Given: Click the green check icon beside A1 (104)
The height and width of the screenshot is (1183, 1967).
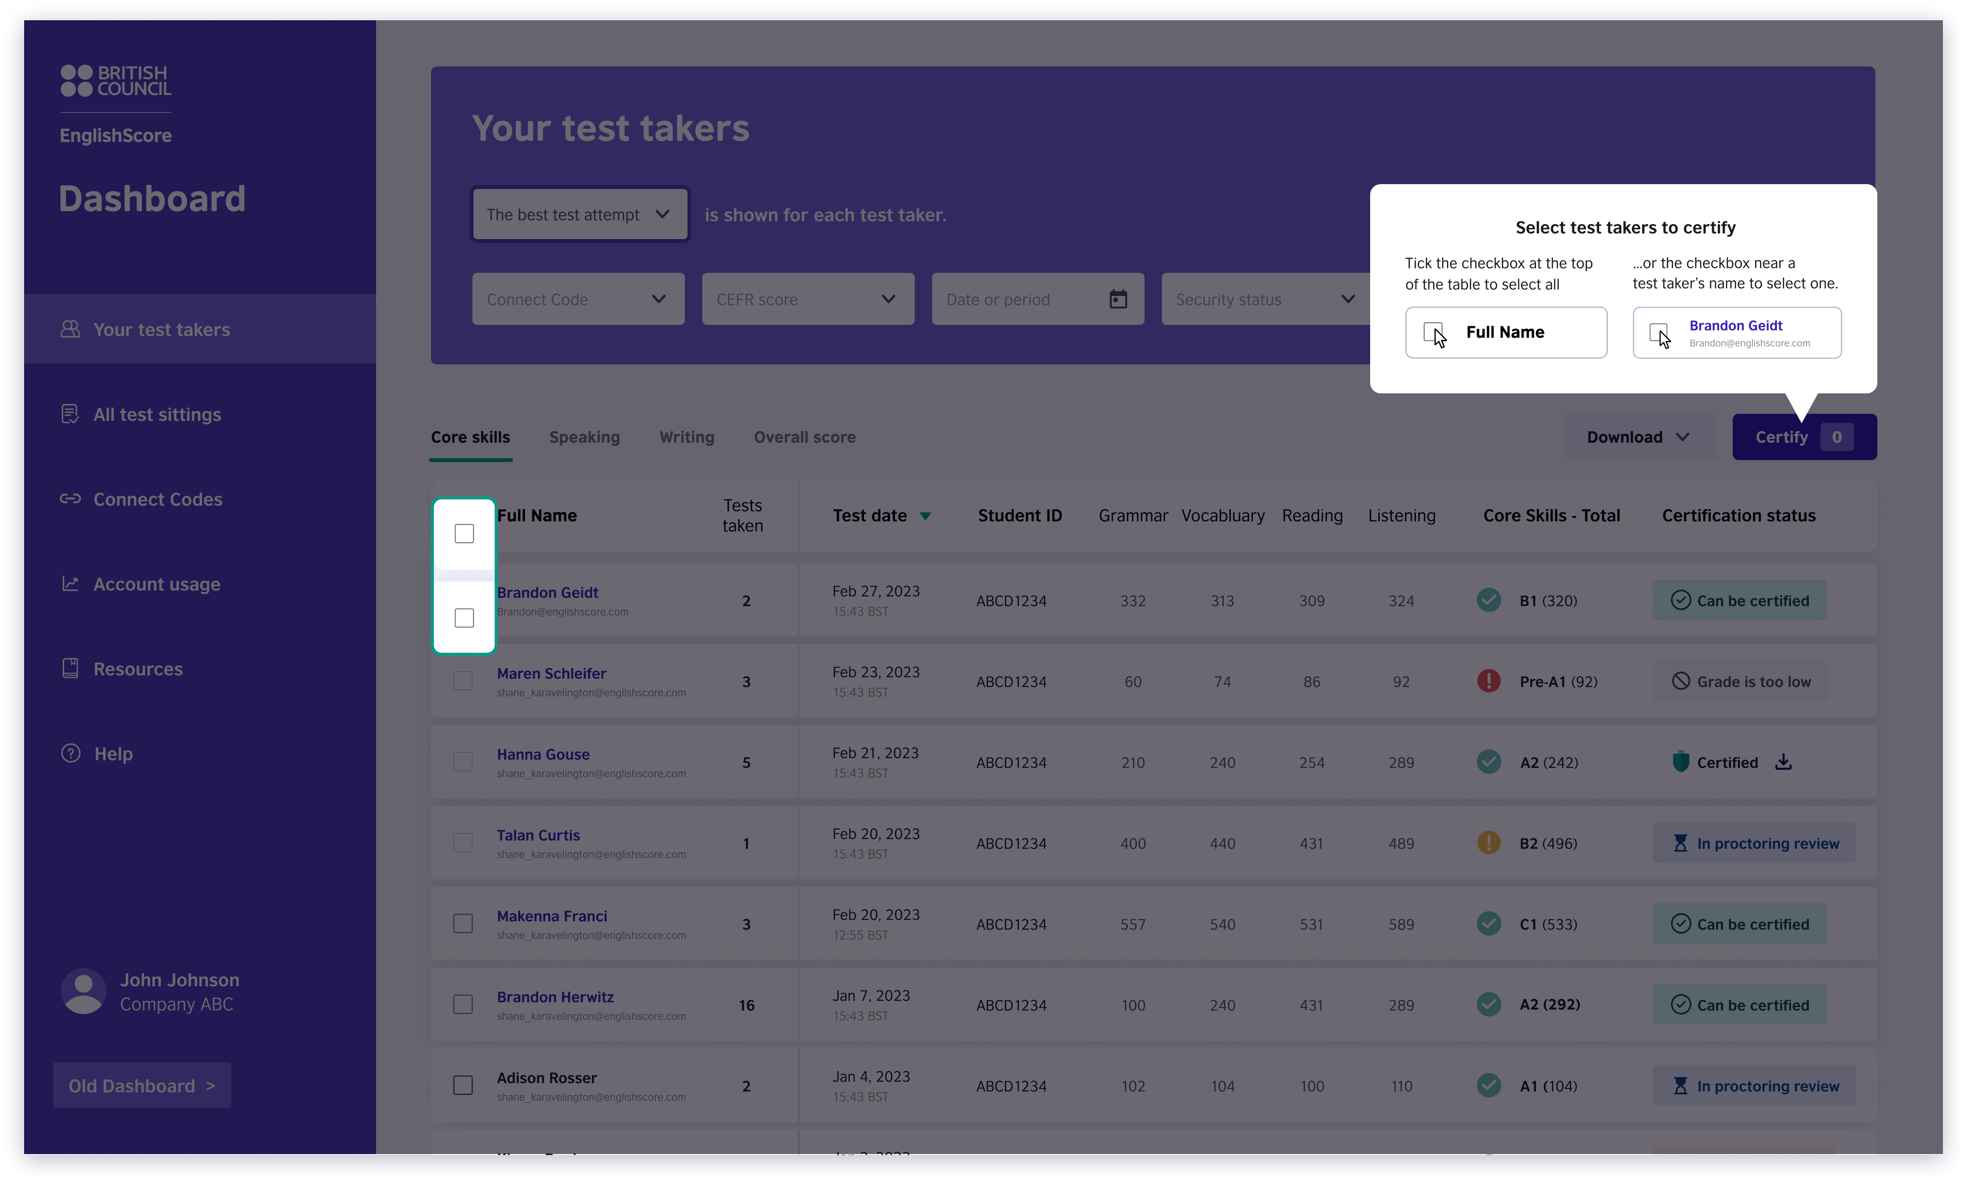Looking at the screenshot, I should [1488, 1085].
